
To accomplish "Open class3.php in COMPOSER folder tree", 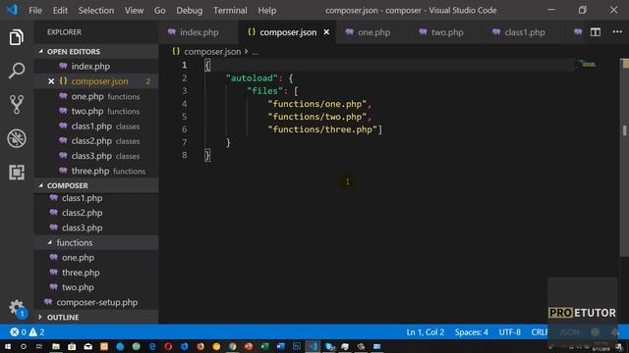I will coord(96,227).
